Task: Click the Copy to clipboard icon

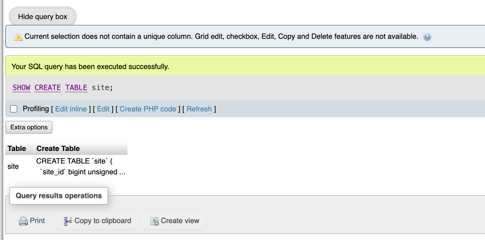Action: pos(68,221)
